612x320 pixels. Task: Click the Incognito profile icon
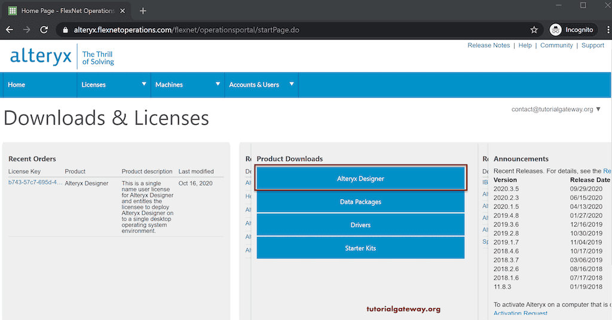pos(556,30)
